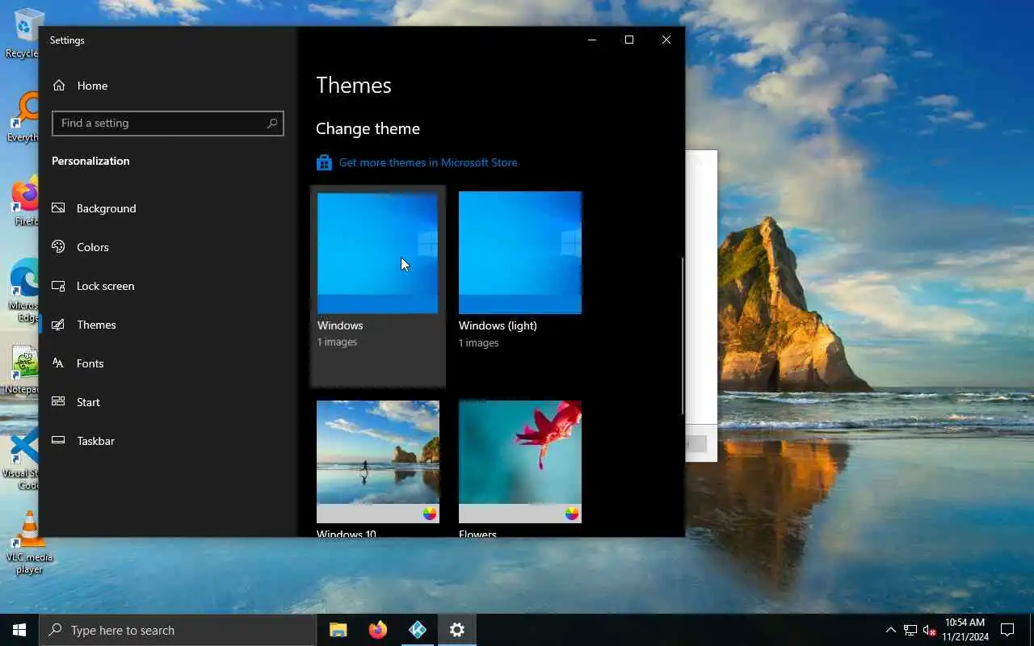
Task: Select the Visual Studio Code desktop icon
Action: click(x=23, y=460)
